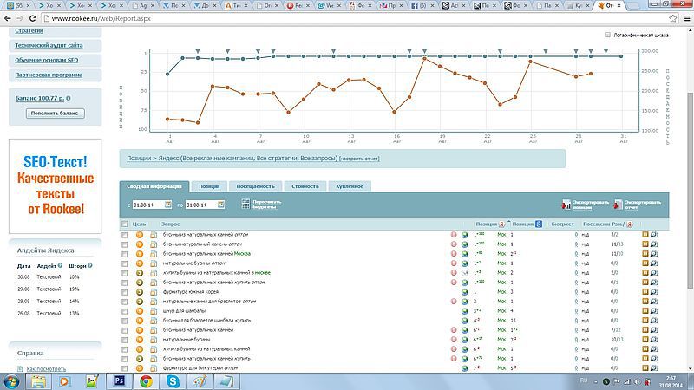Click the Skype icon in the taskbar
Screen dimensions: 694x390
(x=173, y=380)
